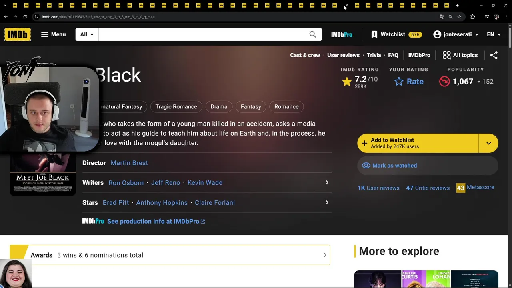
Task: Open the FAQ section link
Action: click(393, 55)
